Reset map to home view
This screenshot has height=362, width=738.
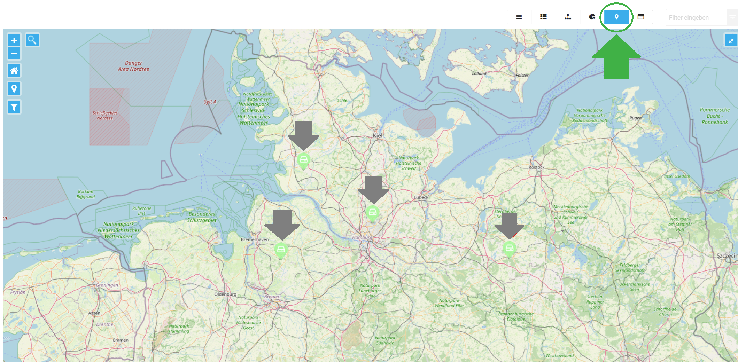coord(14,71)
